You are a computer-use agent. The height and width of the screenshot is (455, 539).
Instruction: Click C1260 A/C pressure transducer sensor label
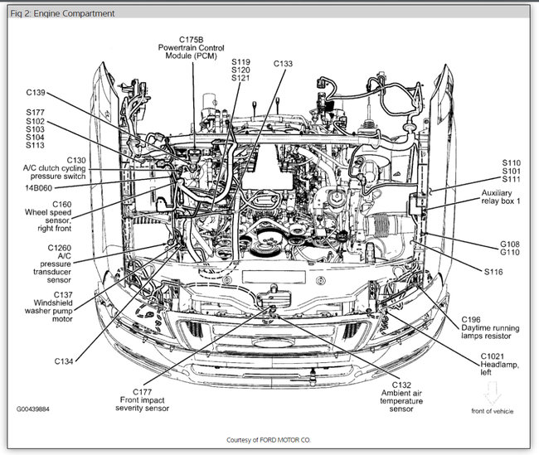(52, 264)
